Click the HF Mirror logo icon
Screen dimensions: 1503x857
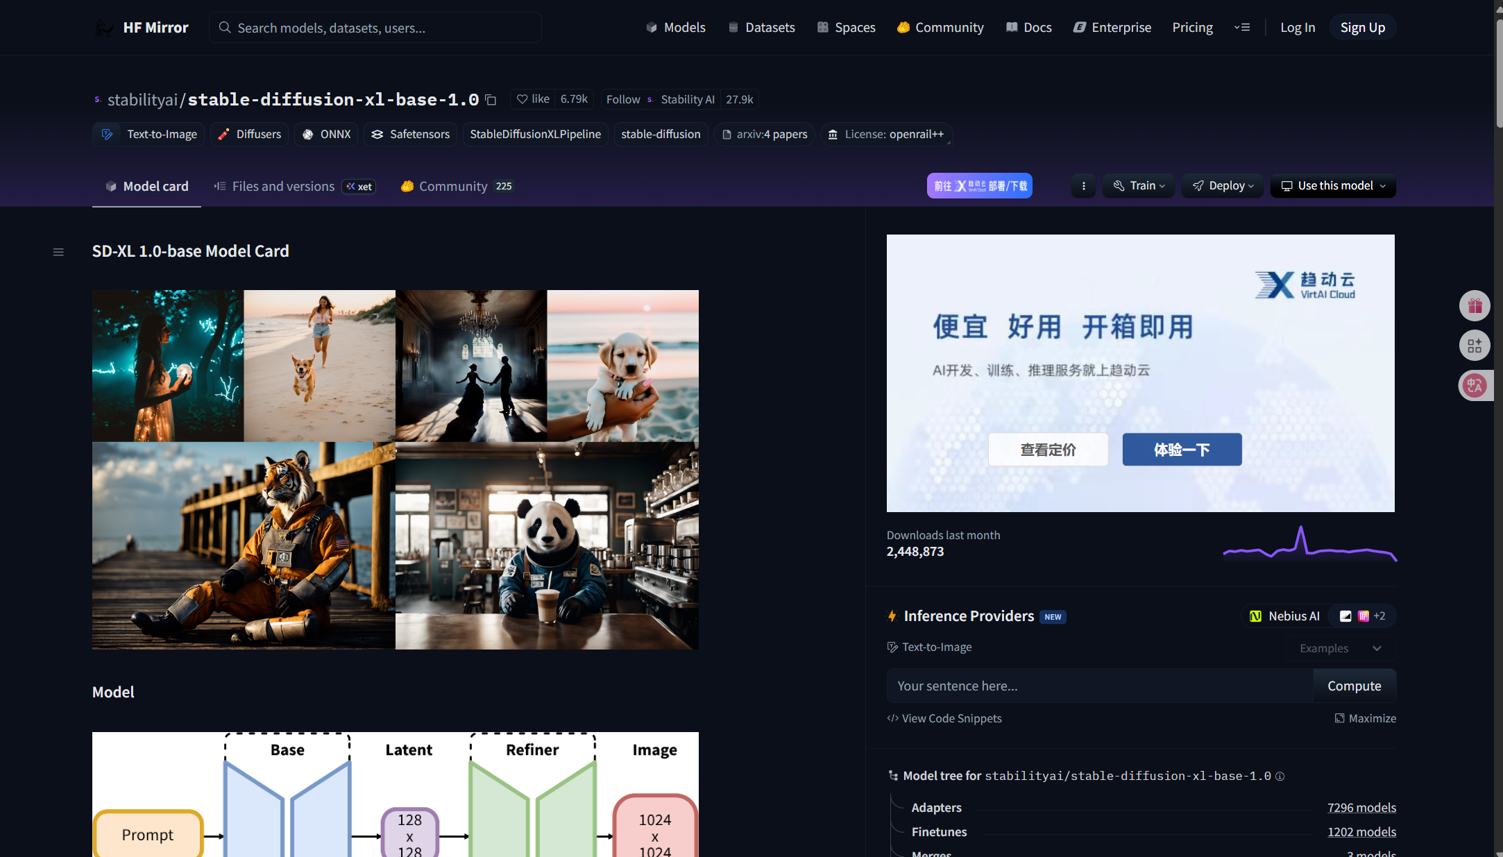pos(105,28)
